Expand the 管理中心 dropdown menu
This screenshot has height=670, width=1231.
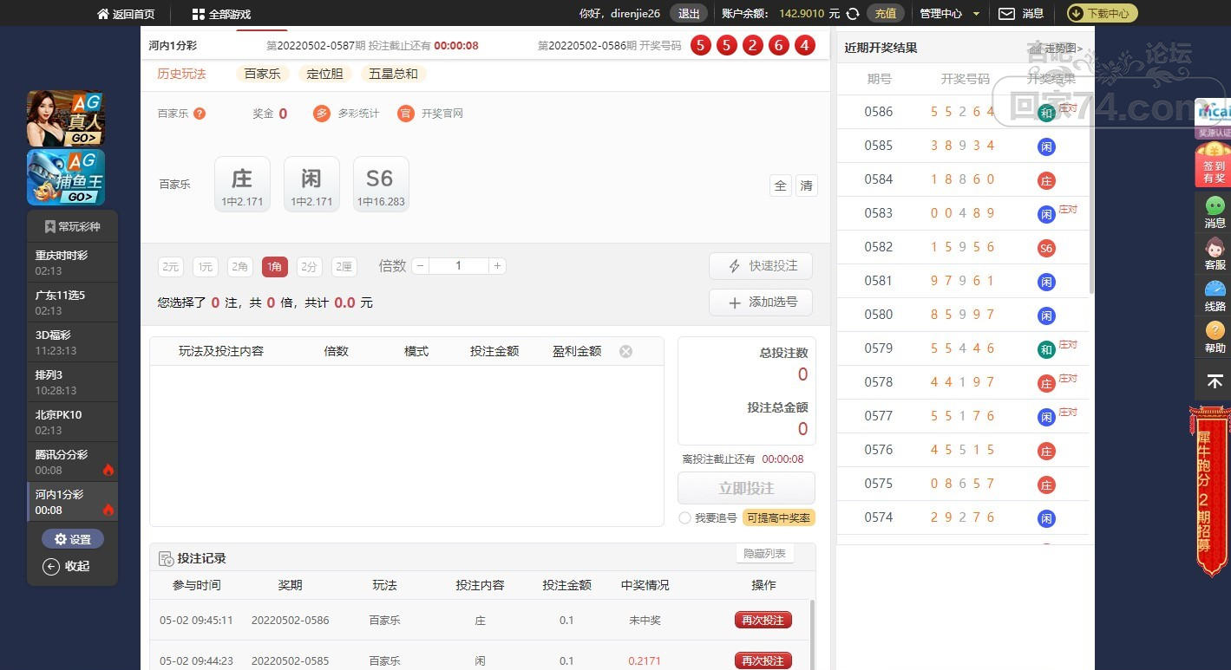pos(949,14)
